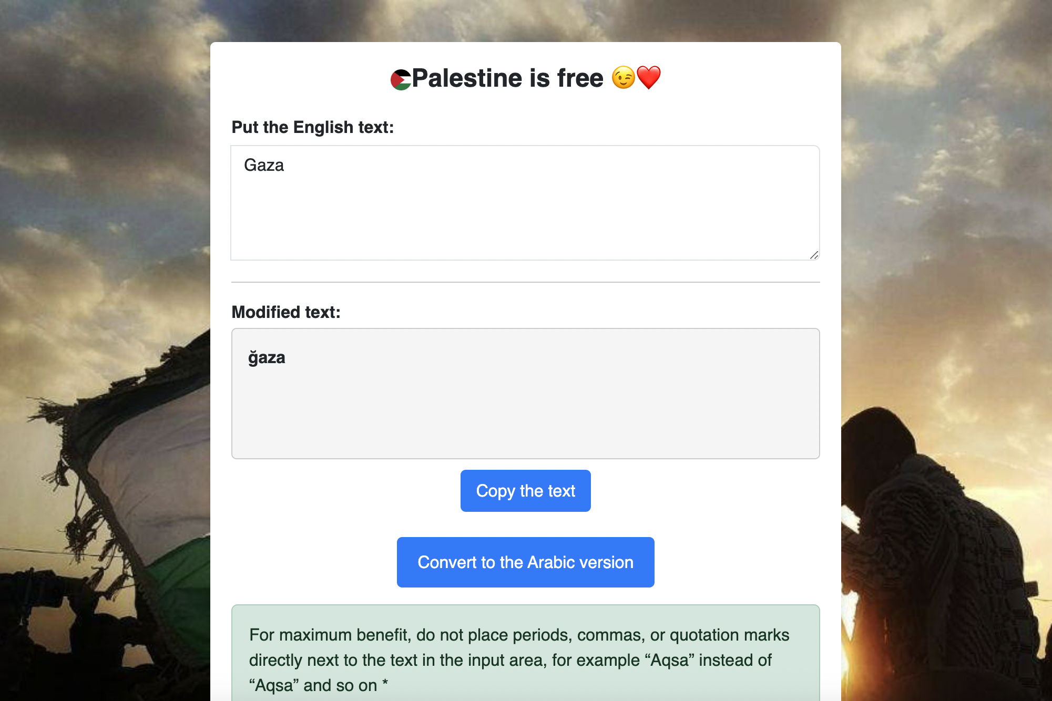Click the horizontal divider under the input

(x=525, y=282)
